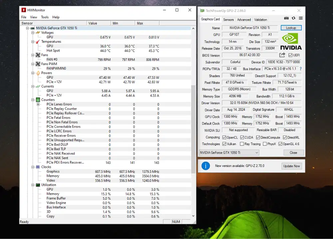The width and height of the screenshot is (333, 239).
Task: Click the scrollbar down arrow in HWMonitor
Action: 193,216
